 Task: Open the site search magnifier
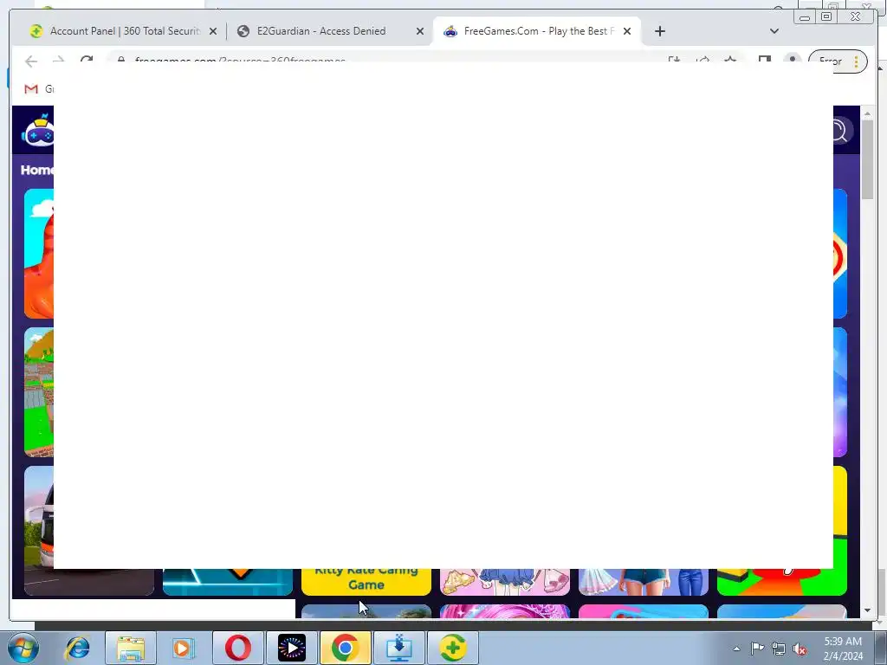tap(838, 131)
